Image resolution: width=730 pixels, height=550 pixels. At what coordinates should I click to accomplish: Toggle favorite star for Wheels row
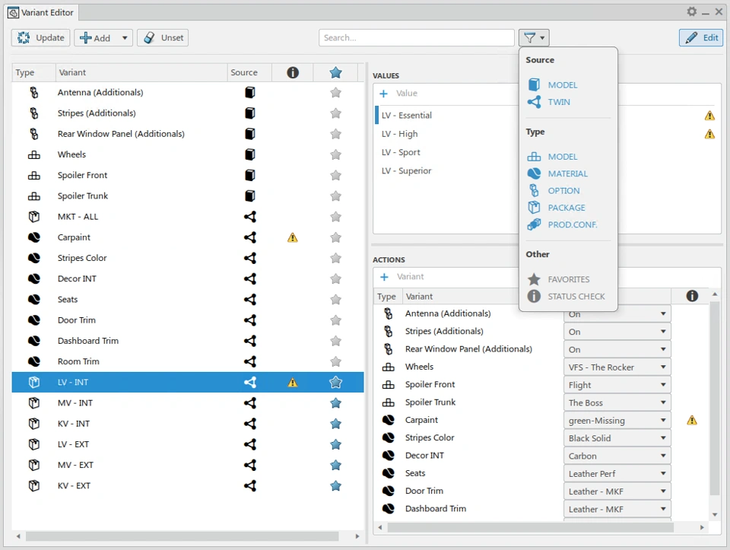(x=335, y=154)
